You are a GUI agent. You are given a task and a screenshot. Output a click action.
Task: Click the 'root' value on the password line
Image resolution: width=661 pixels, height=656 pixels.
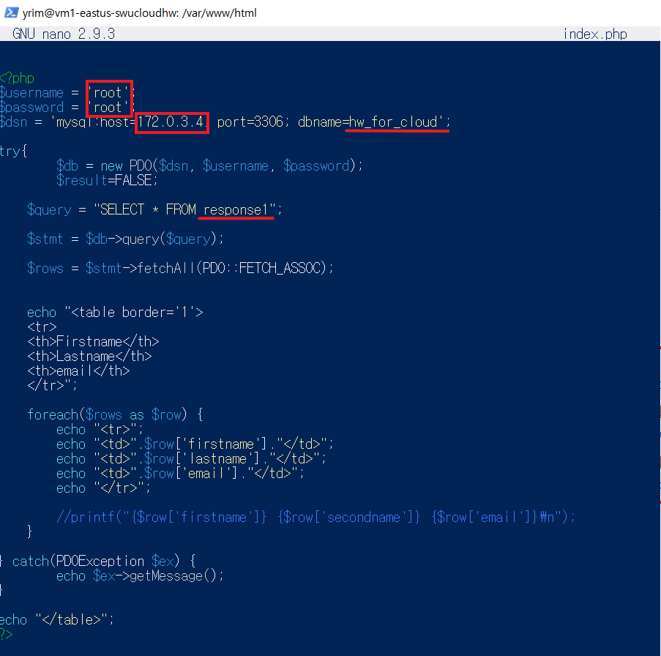(x=108, y=107)
